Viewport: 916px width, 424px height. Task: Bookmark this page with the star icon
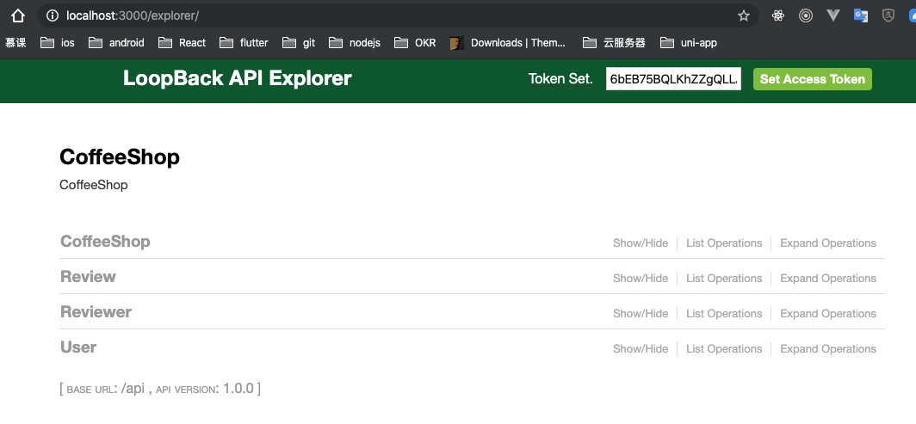[743, 15]
